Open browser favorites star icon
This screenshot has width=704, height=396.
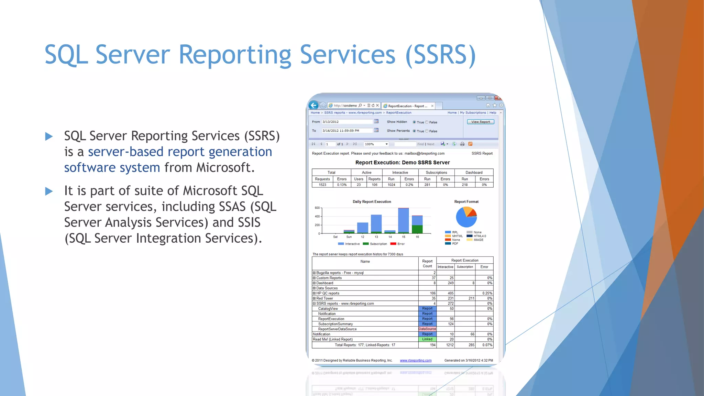pos(495,105)
